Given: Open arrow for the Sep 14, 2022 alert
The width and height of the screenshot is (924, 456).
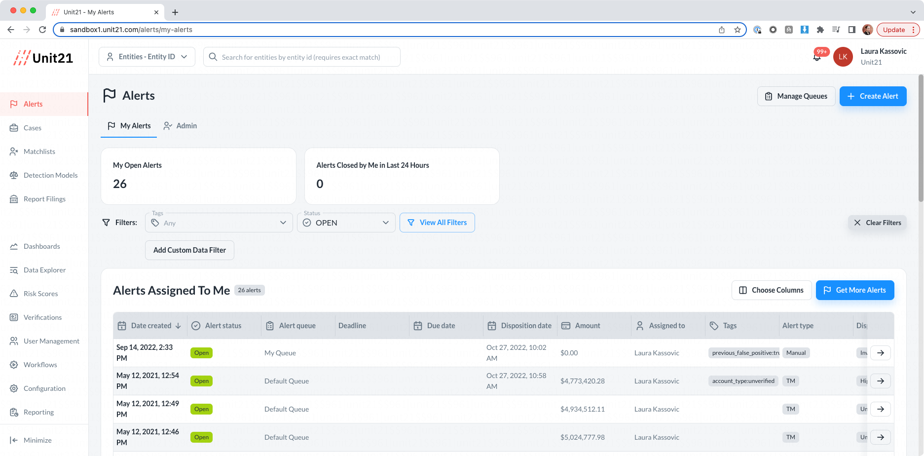Looking at the screenshot, I should click(x=881, y=353).
